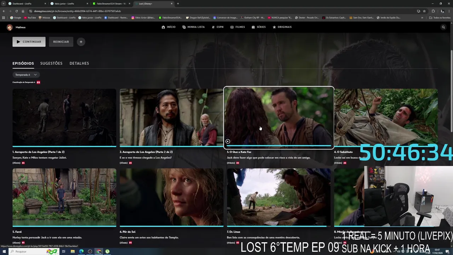
Task: Open episode 5 Farol thumbnail
Action: (64, 197)
